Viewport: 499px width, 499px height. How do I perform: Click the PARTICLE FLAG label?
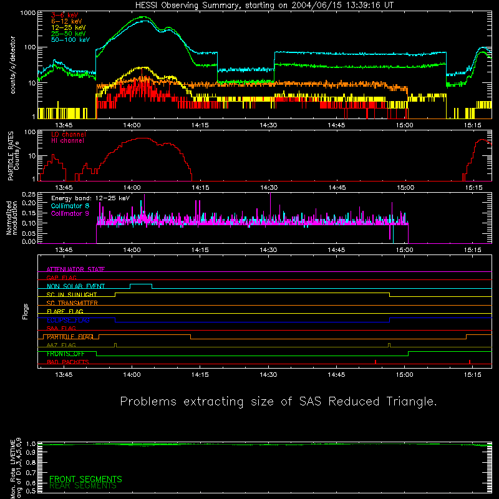click(x=70, y=337)
